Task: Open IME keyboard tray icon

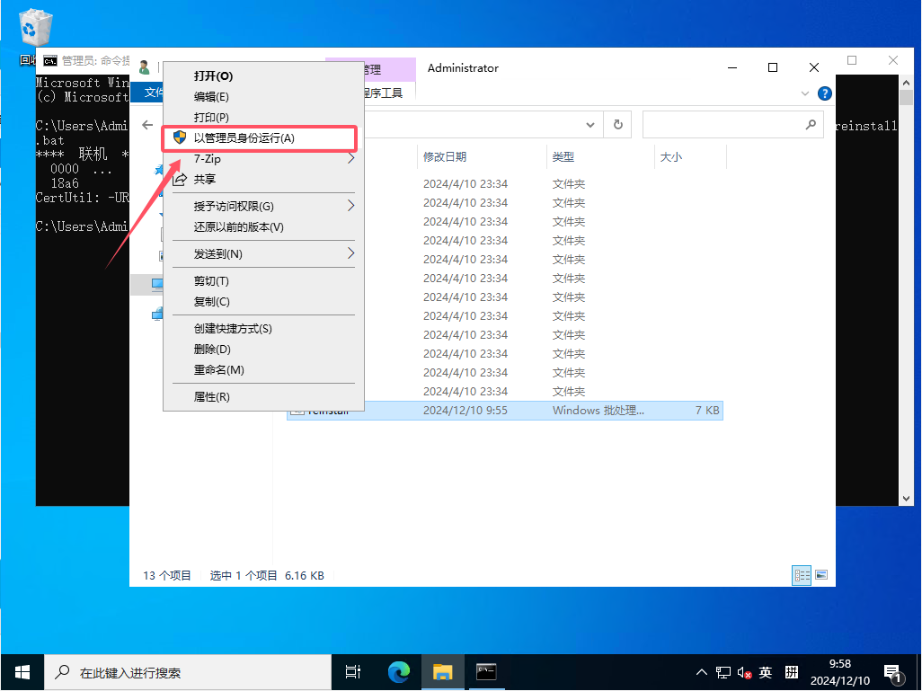Action: click(x=792, y=672)
